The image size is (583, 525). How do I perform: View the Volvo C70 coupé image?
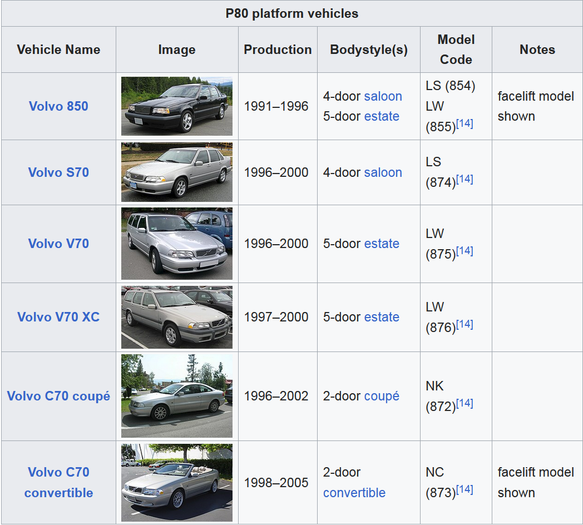coord(177,396)
